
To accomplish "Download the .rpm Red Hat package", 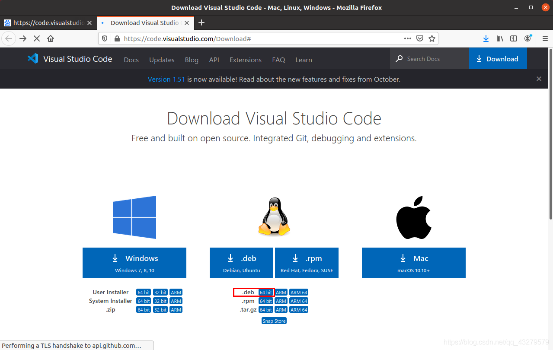I will 307,263.
